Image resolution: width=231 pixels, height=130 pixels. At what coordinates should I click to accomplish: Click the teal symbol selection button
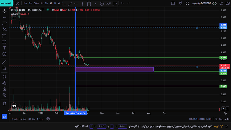click(x=6, y=3)
